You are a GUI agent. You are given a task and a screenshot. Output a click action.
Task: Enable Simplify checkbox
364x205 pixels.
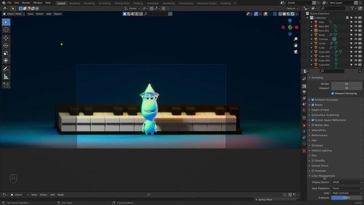[x=313, y=161]
